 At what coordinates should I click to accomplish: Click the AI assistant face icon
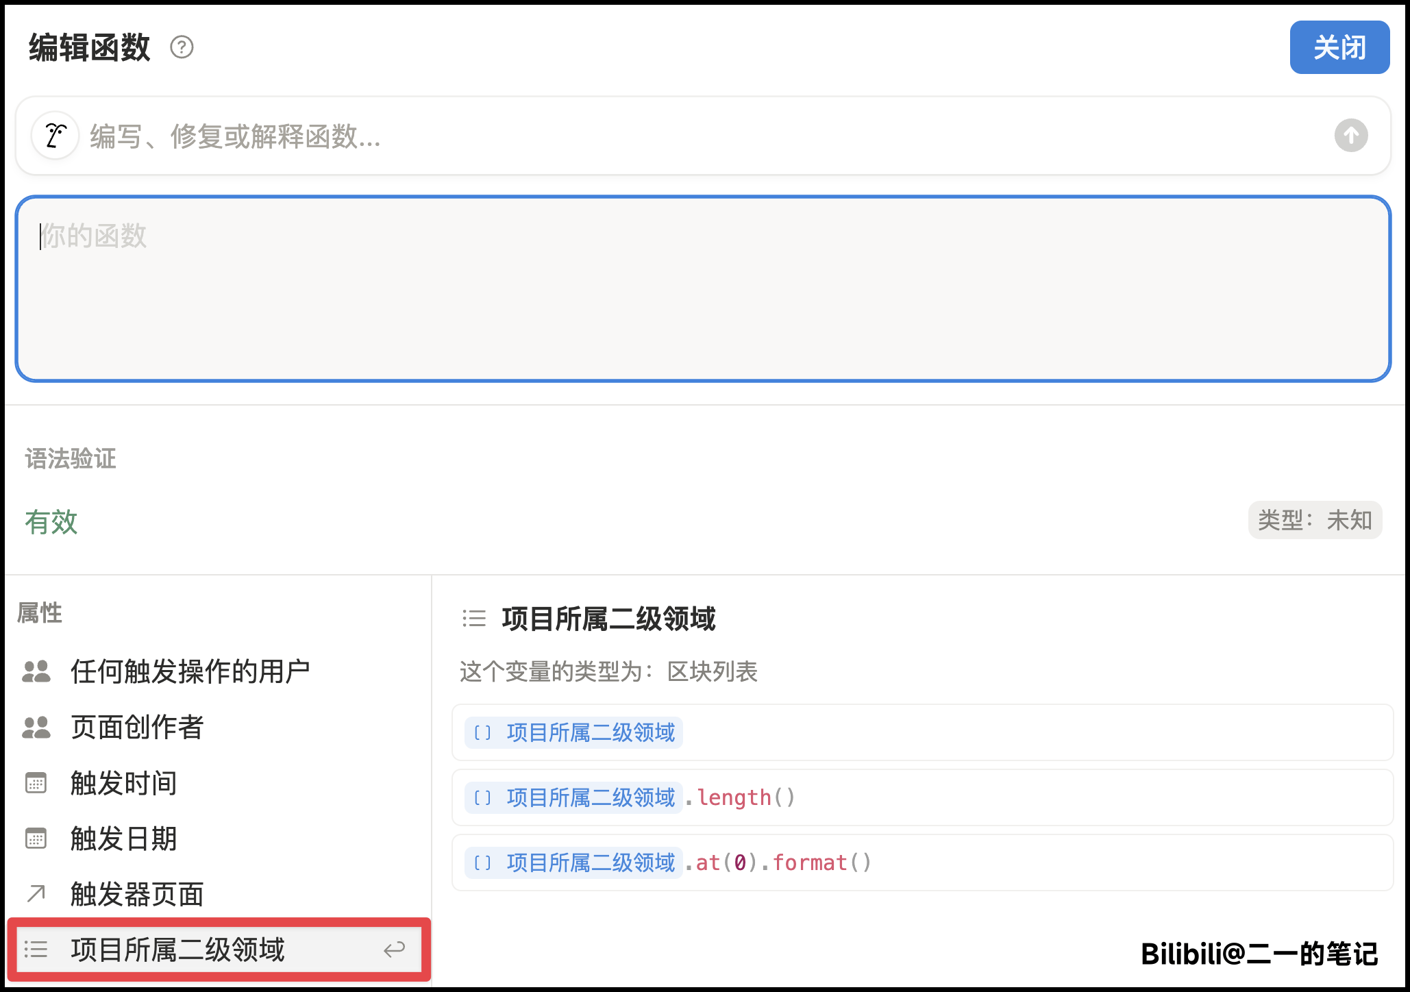tap(55, 135)
